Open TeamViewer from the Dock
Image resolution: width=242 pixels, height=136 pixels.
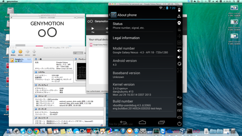163,131
